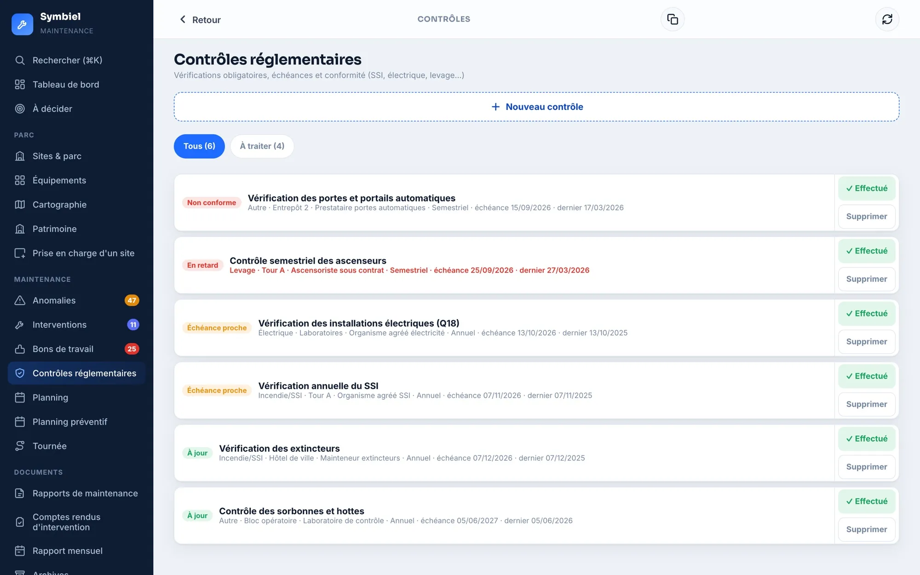Delete the Contrôle semestriel des ascenseurs entry
920x575 pixels.
(x=867, y=279)
